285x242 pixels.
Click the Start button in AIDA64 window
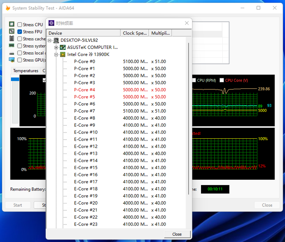(x=18, y=205)
